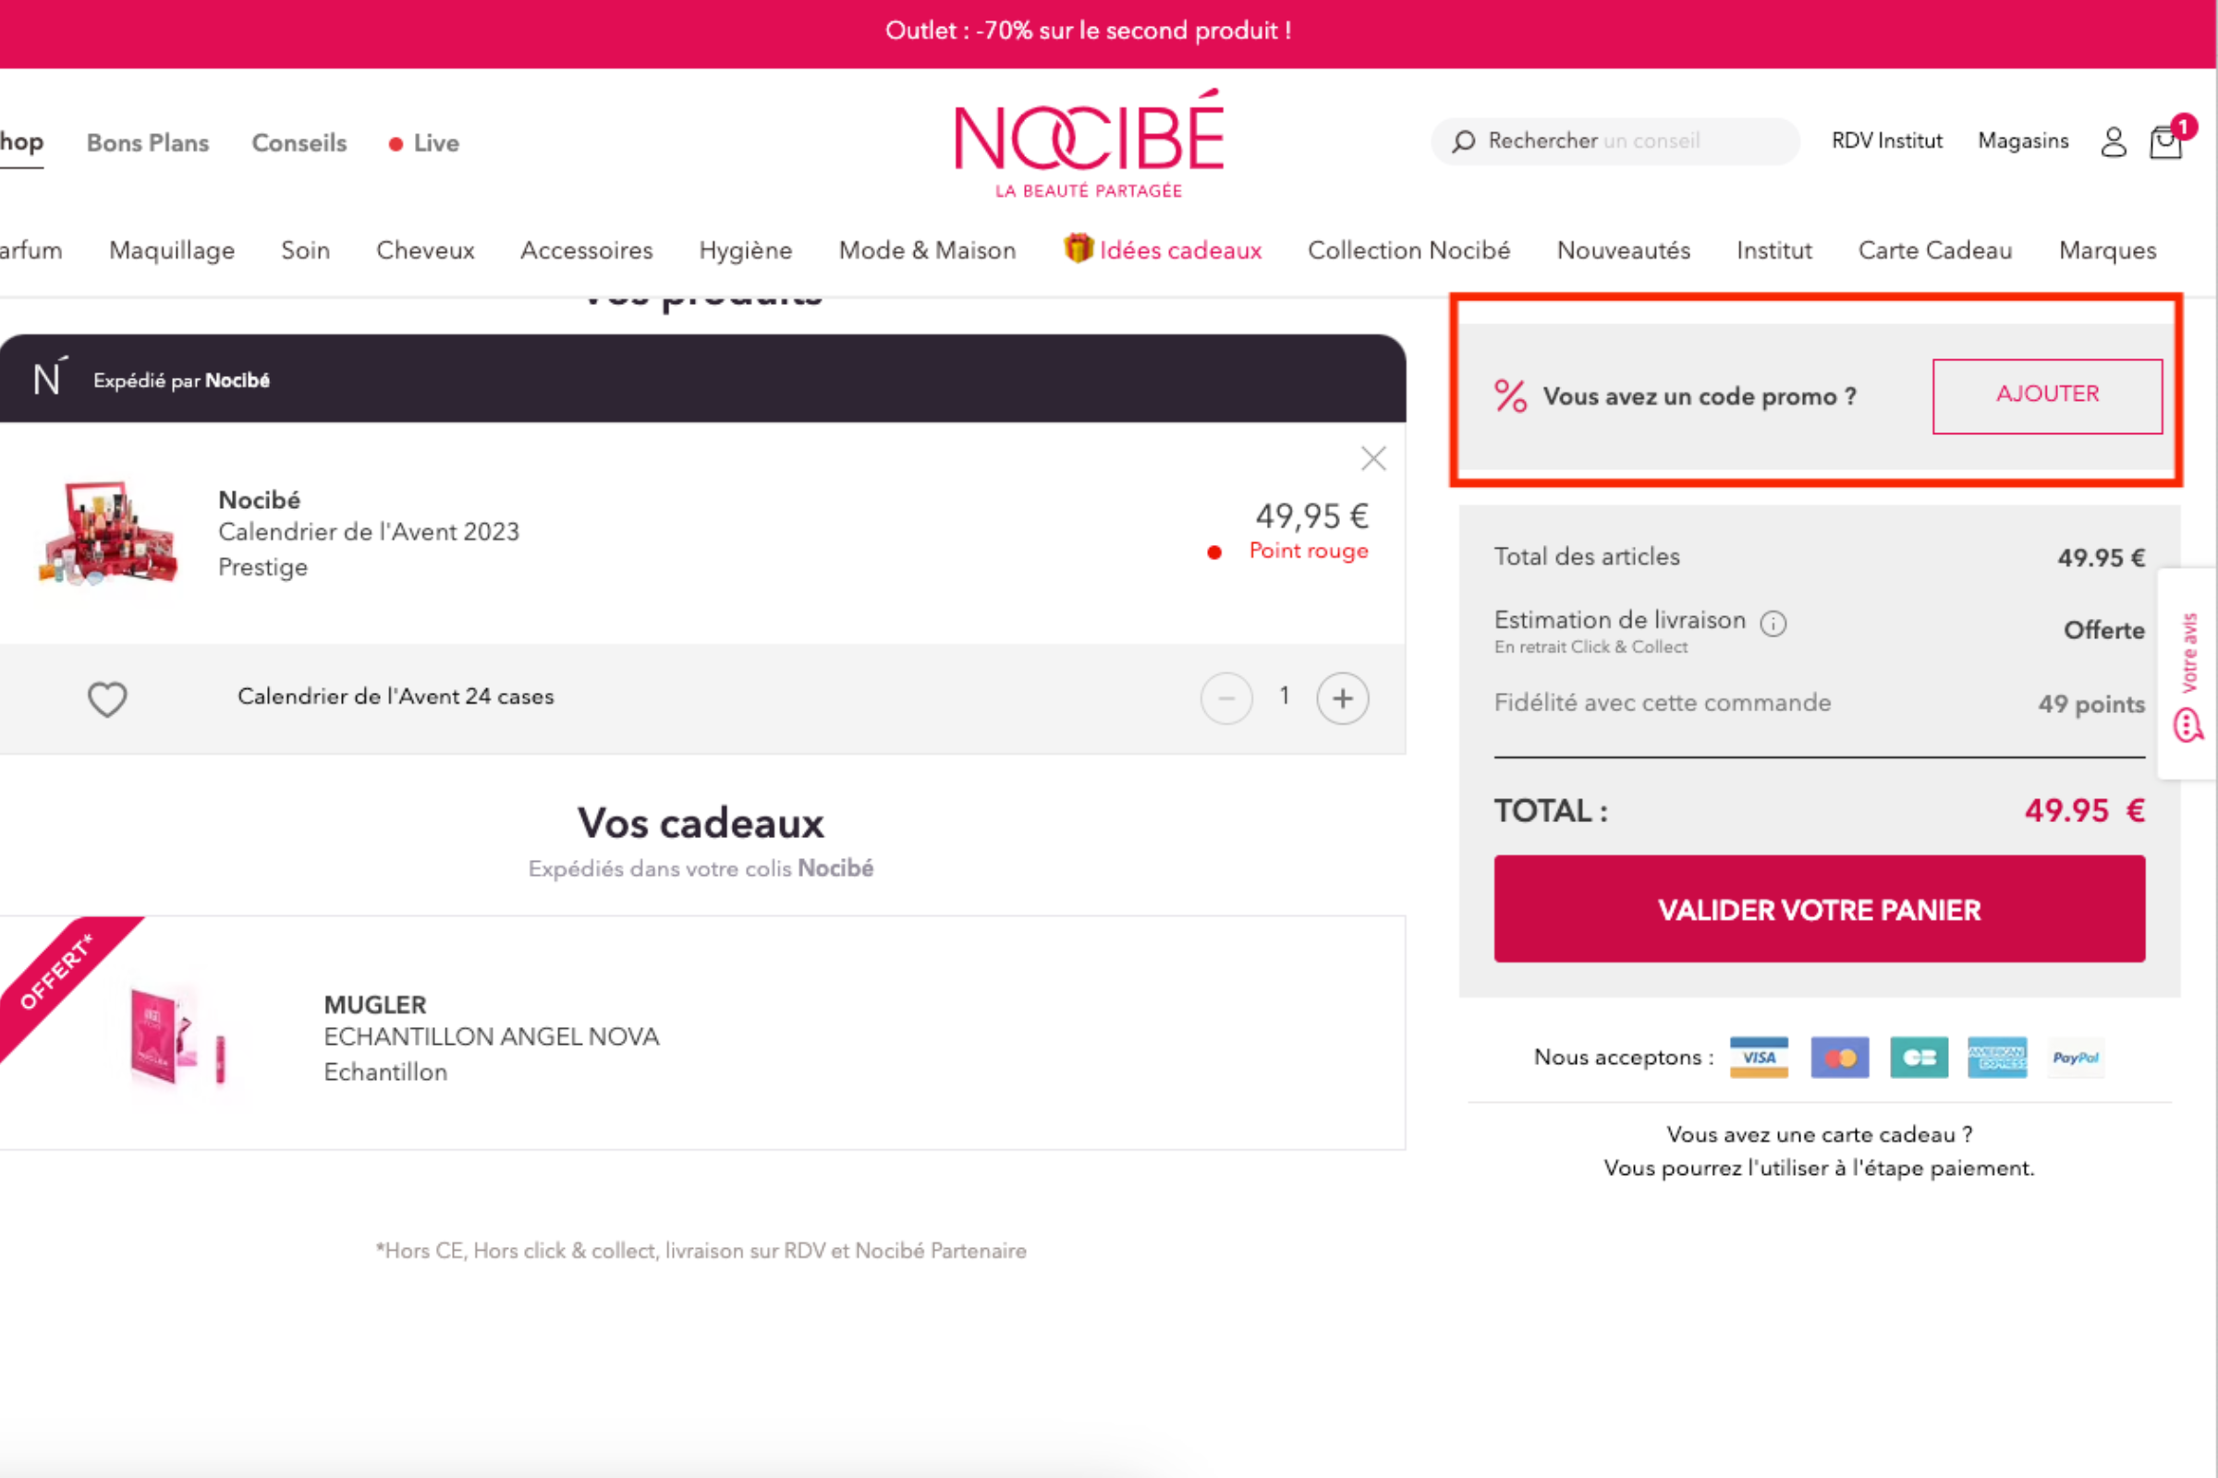Open Mode & Maison category
This screenshot has width=2218, height=1478.
[x=927, y=249]
